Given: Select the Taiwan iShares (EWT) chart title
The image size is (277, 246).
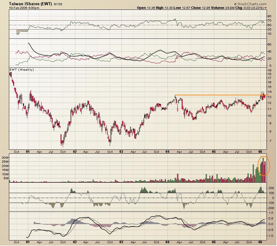Looking at the screenshot, I should tap(30, 4).
